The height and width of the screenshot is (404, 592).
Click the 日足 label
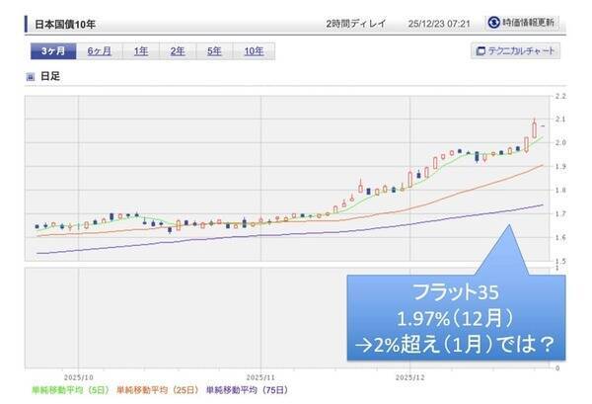[50, 76]
